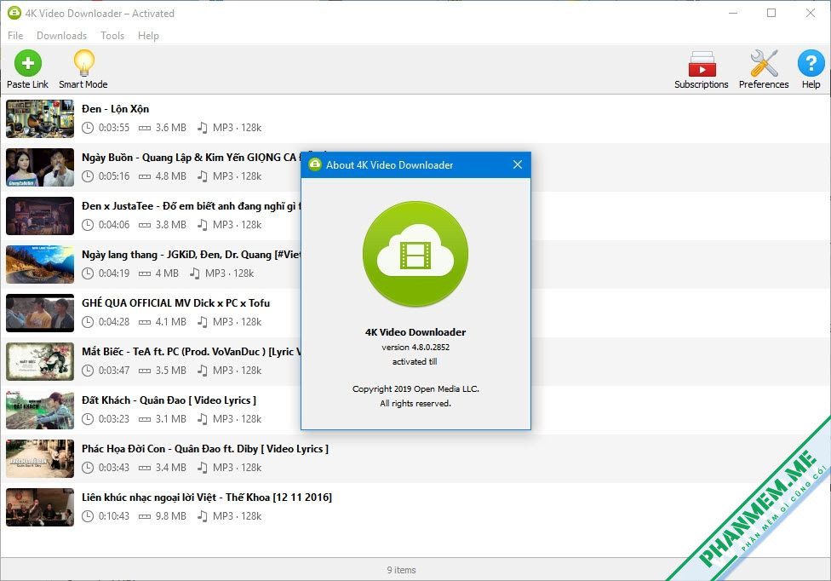This screenshot has height=581, width=831.
Task: Click the size icon beside 4.8 MB
Action: (145, 177)
